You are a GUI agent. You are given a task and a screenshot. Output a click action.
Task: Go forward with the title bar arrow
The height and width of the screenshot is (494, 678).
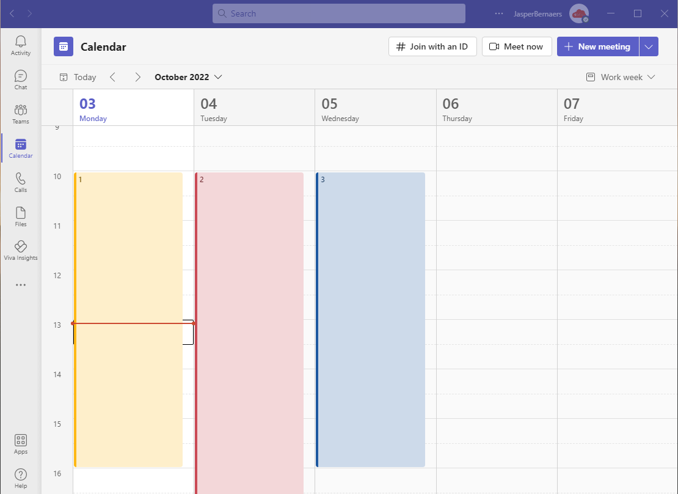tap(29, 14)
